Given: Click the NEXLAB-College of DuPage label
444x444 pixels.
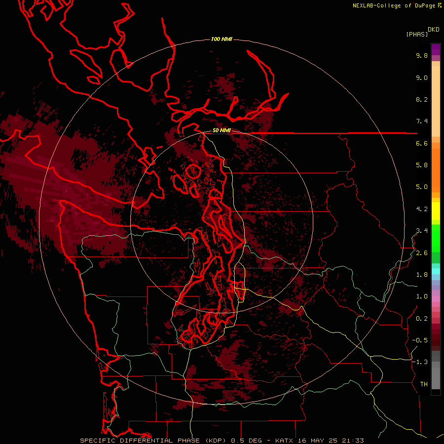Looking at the screenshot, I should [394, 5].
